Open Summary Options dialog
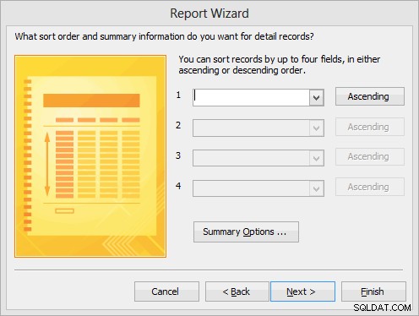 pos(246,232)
